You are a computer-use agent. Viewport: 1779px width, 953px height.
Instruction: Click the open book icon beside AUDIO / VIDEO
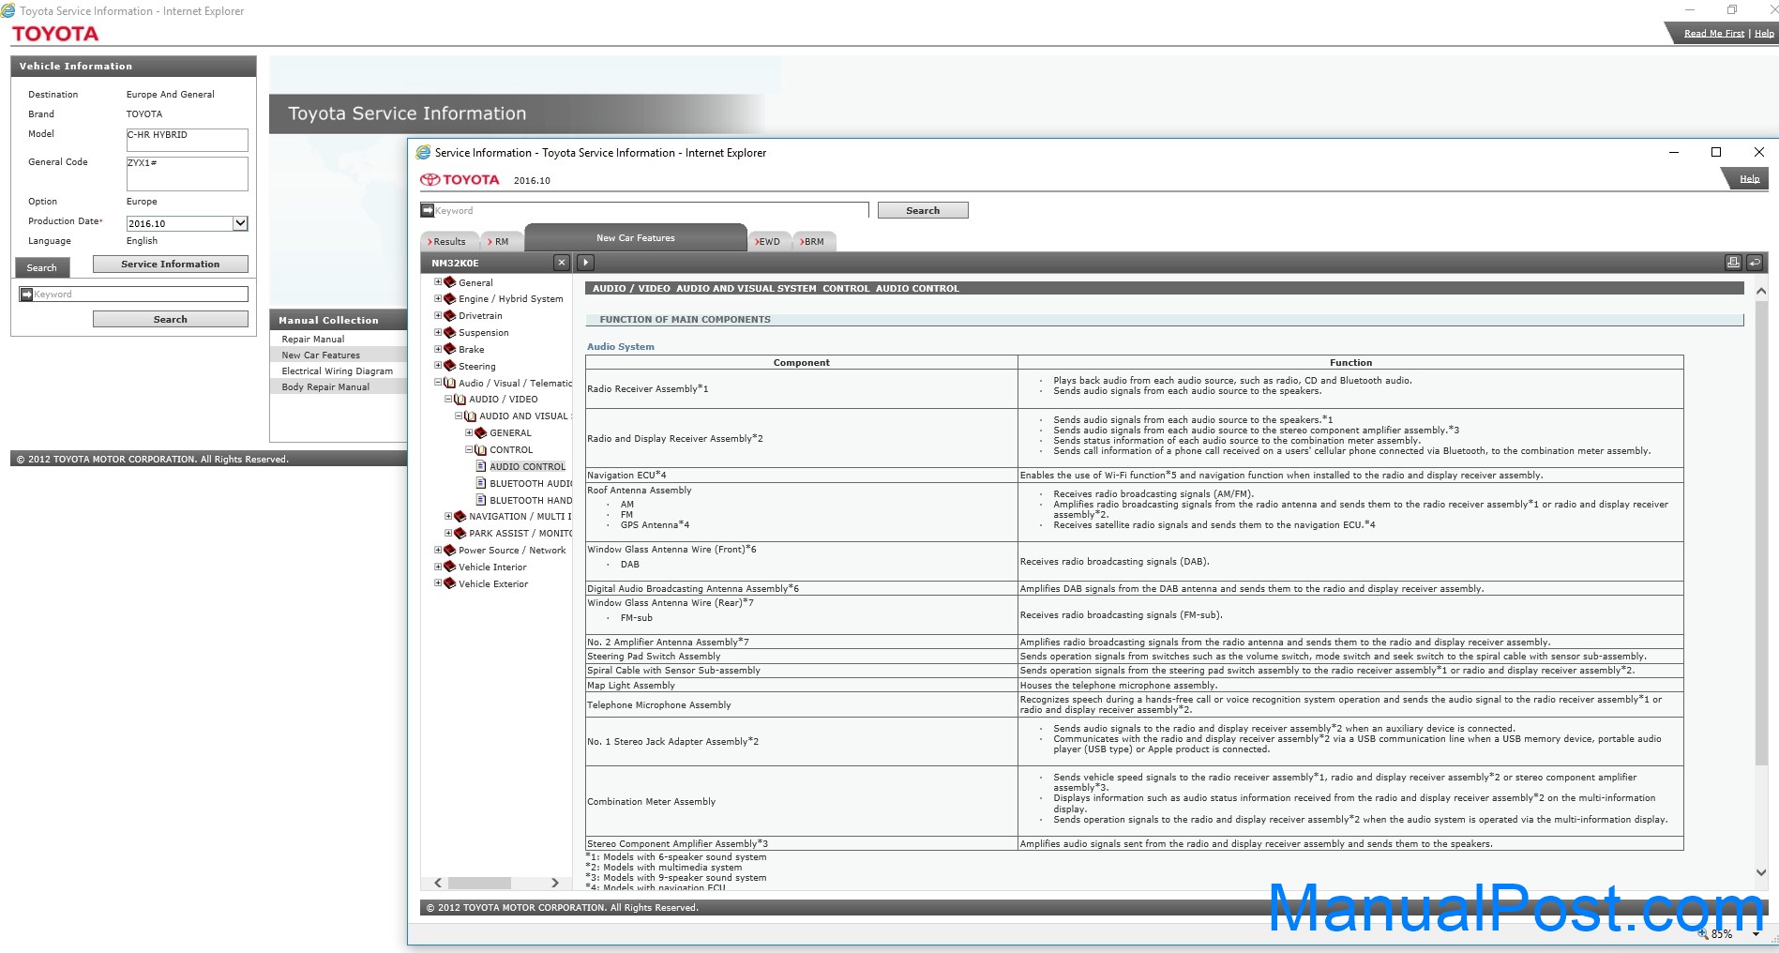point(460,399)
